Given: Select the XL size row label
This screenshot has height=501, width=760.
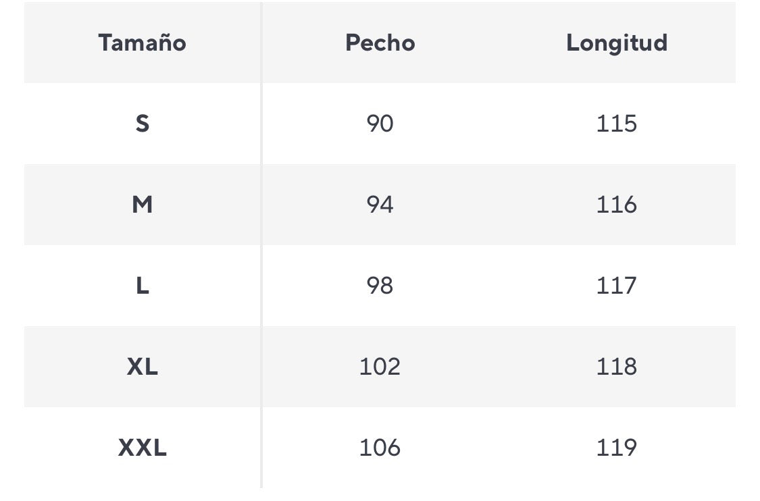Looking at the screenshot, I should tap(142, 367).
